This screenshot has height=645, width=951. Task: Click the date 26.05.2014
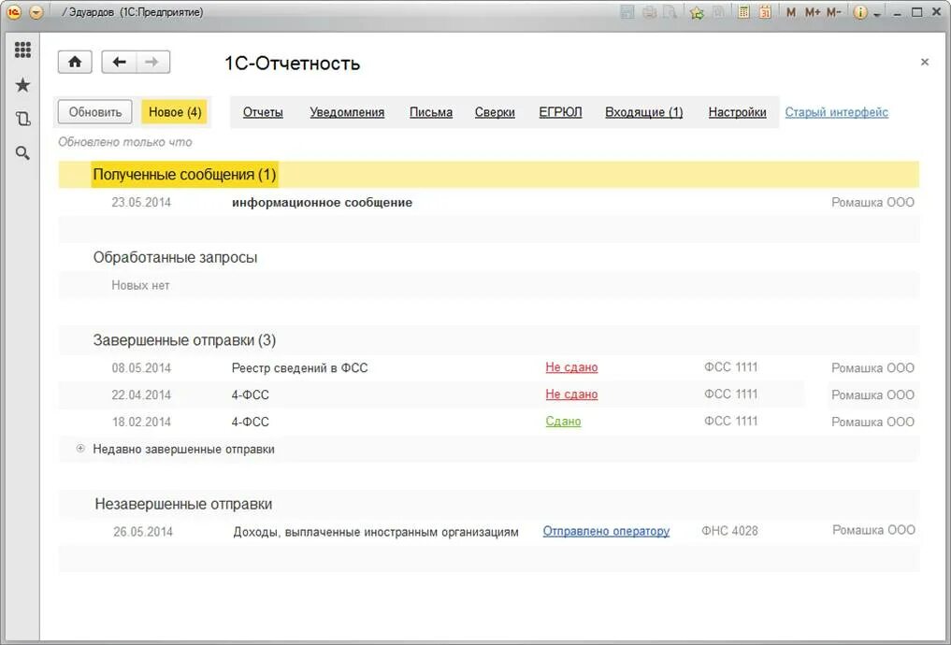coord(143,532)
